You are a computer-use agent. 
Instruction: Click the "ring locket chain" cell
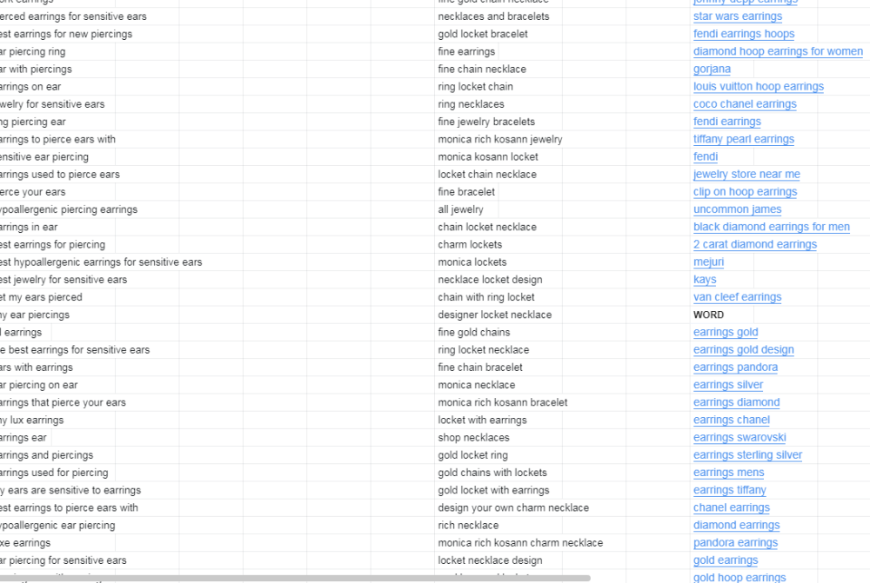pyautogui.click(x=475, y=87)
